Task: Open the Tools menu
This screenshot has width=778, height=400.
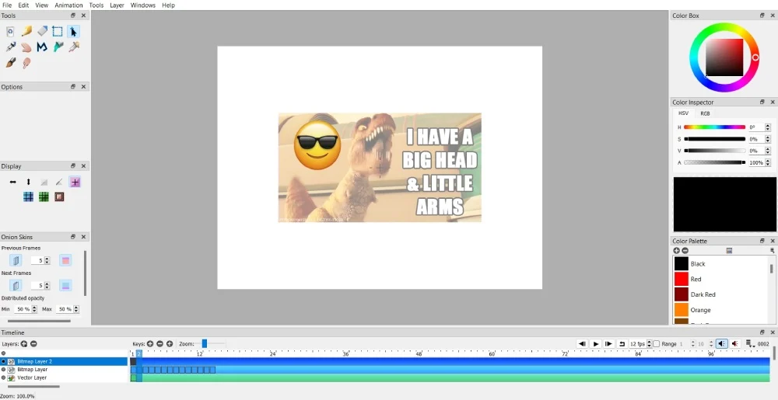Action: click(96, 5)
